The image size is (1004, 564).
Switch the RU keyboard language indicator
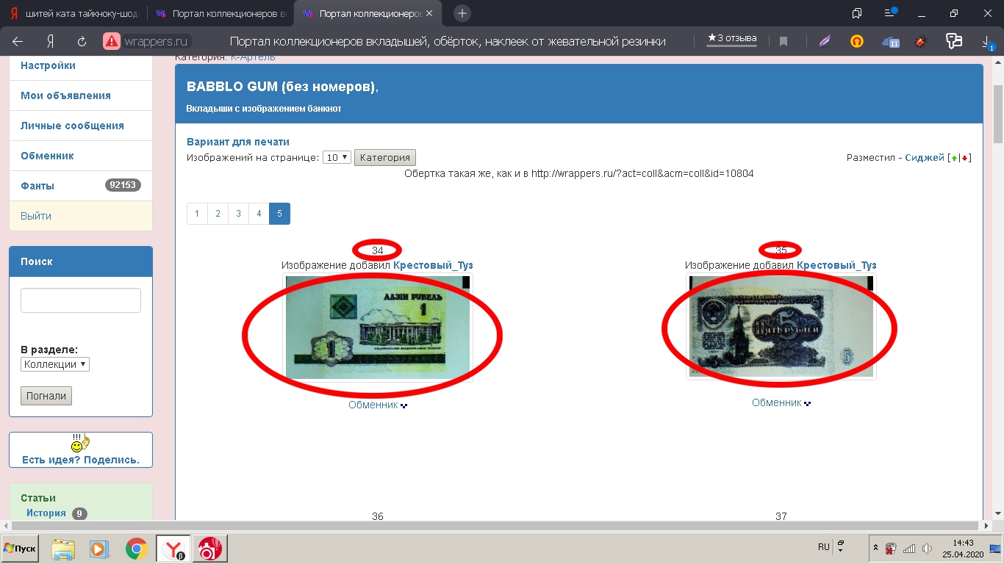point(824,547)
